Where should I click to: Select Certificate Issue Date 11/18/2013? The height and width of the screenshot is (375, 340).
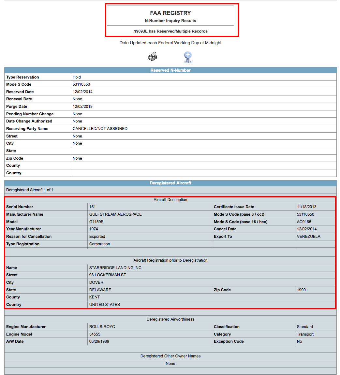pos(306,207)
